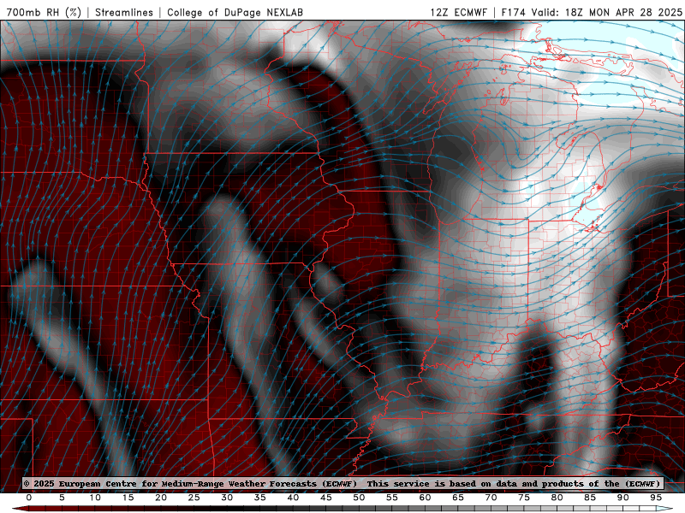
Task: Click the colorbar label "90"
Action: click(x=622, y=498)
